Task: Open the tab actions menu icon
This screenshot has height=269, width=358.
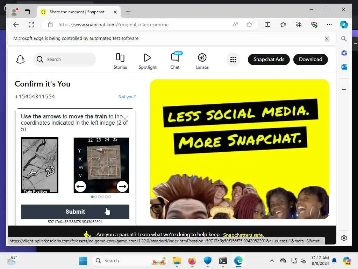Action: [x=27, y=12]
